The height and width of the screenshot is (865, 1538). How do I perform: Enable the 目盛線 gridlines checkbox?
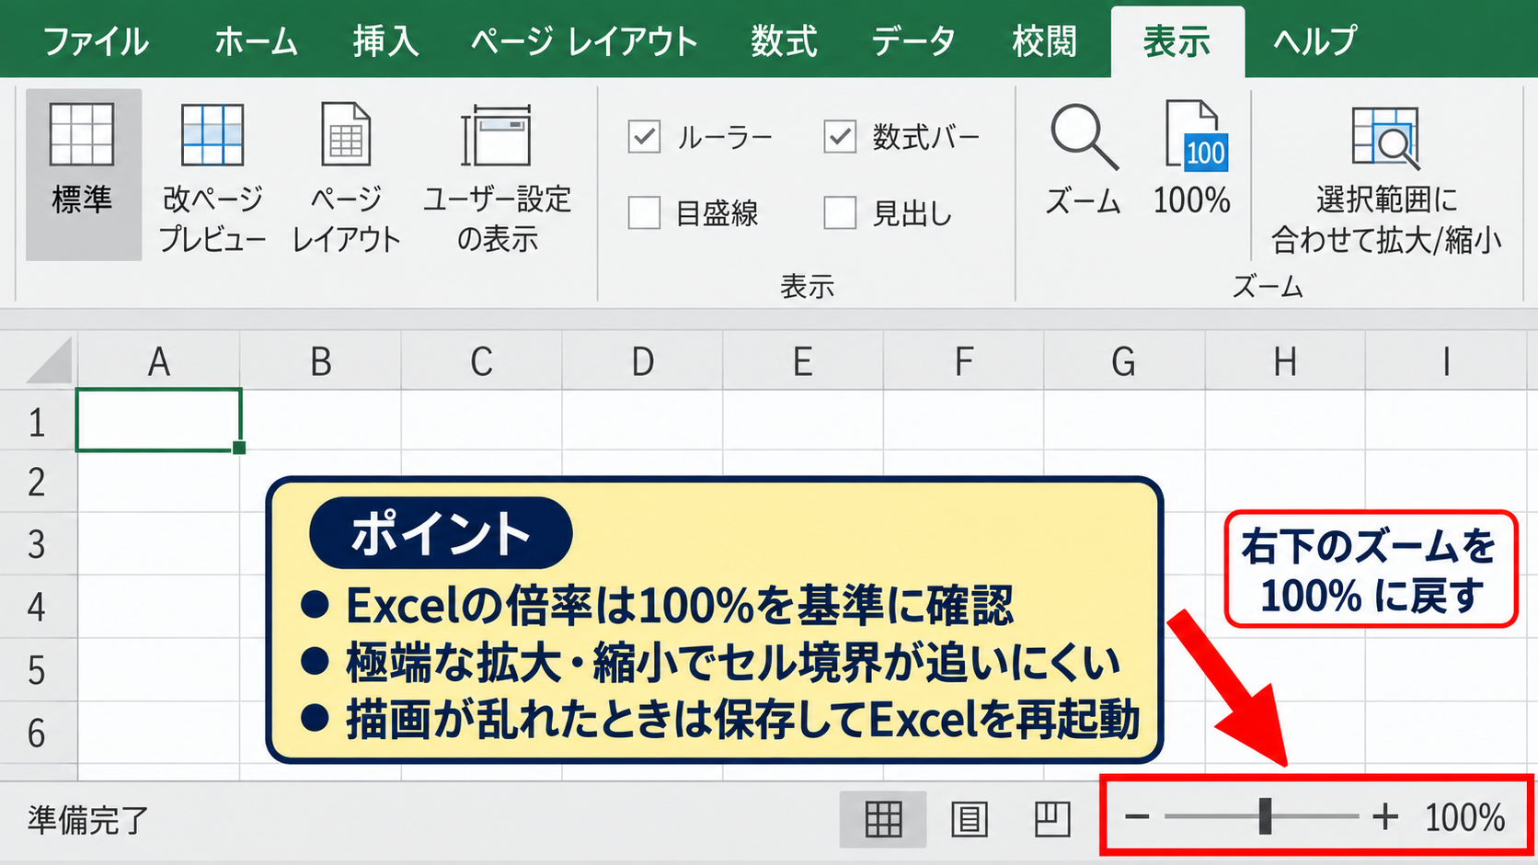(x=644, y=212)
